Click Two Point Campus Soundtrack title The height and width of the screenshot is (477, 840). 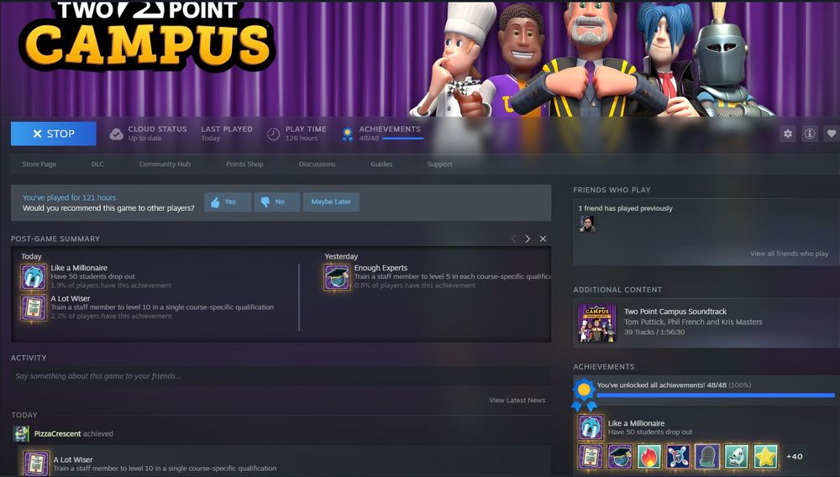pos(675,312)
